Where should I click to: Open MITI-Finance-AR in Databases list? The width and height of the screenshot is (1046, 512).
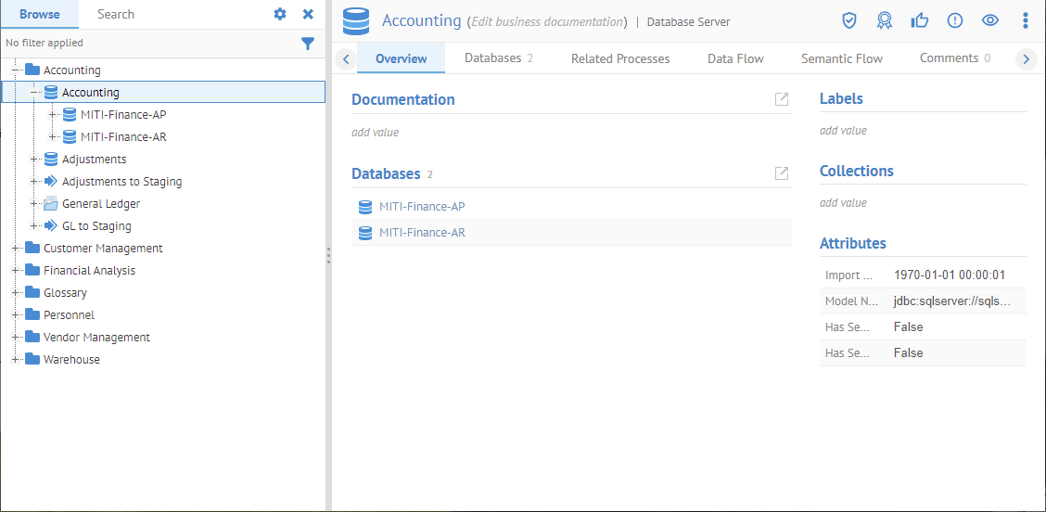click(422, 233)
